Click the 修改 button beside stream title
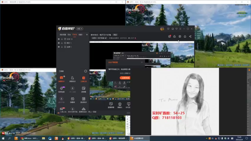The width and height of the screenshot is (251, 141). [115, 35]
